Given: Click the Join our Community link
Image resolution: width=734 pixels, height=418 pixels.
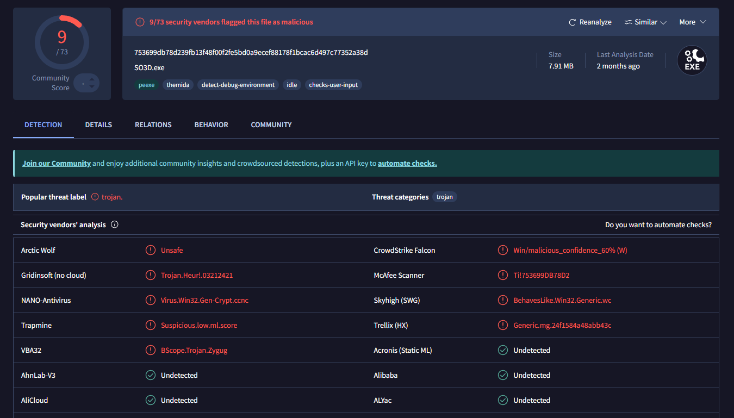Looking at the screenshot, I should coord(57,163).
